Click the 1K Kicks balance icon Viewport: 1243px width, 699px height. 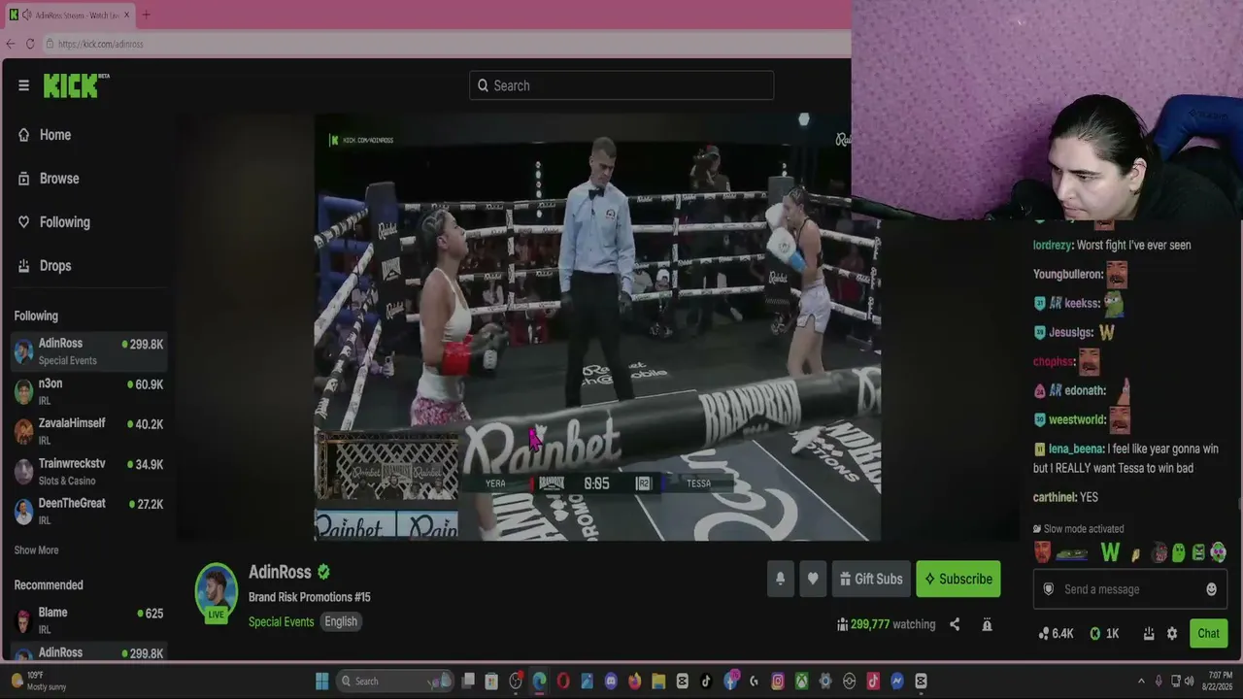coord(1095,633)
